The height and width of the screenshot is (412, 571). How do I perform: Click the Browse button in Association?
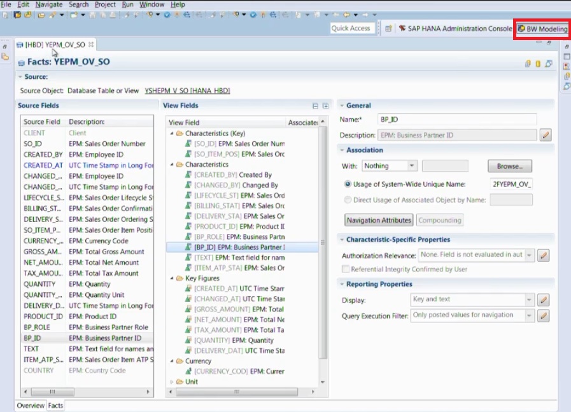509,165
